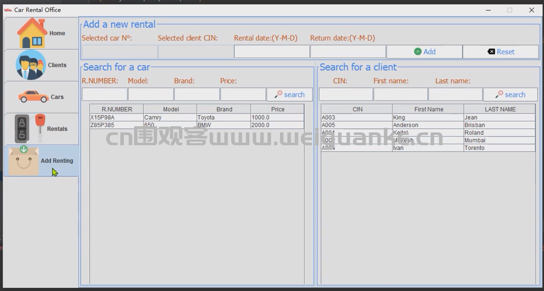Click the Selected car Nº field
Viewport: 544px width, 291px height.
(x=120, y=52)
